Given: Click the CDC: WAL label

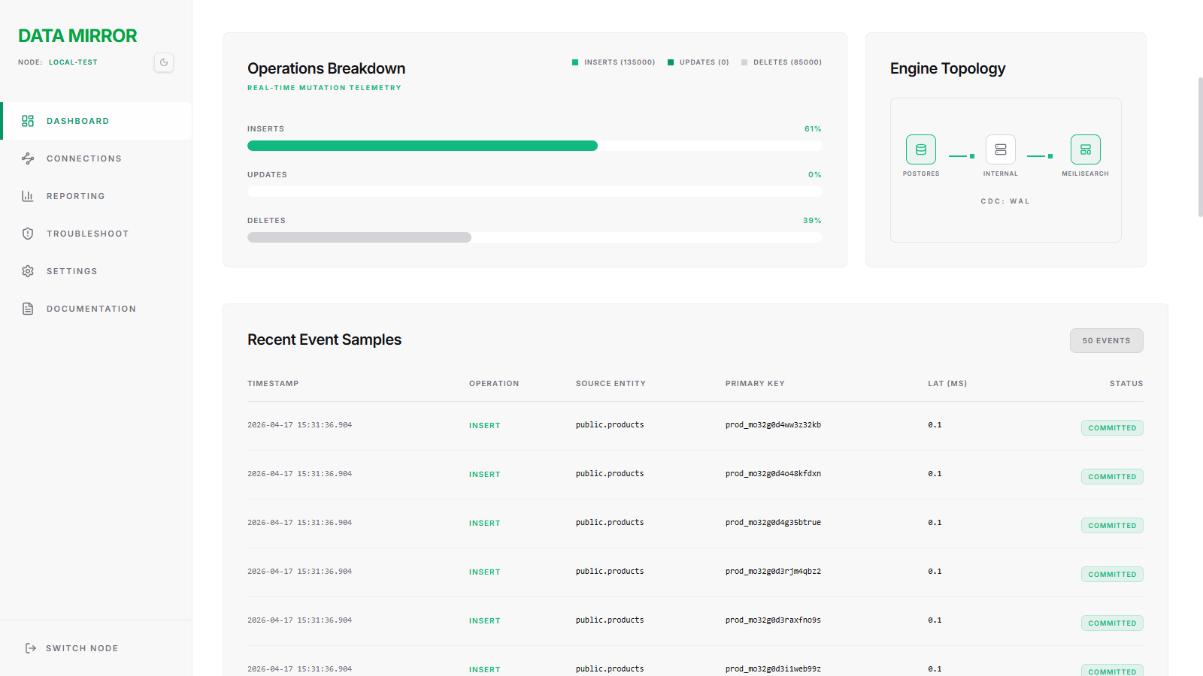Looking at the screenshot, I should point(1005,201).
